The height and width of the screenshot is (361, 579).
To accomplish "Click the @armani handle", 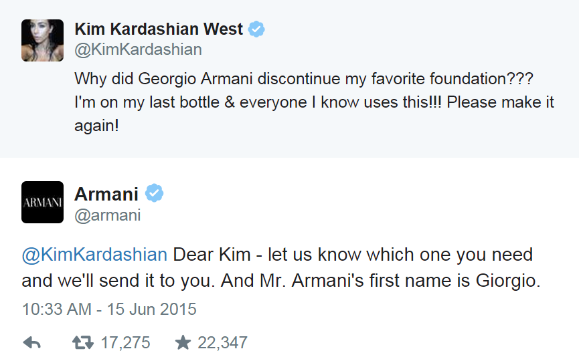I will tap(108, 215).
